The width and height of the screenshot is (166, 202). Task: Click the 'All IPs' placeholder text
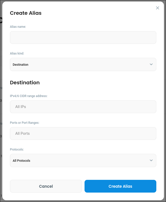pos(21,107)
